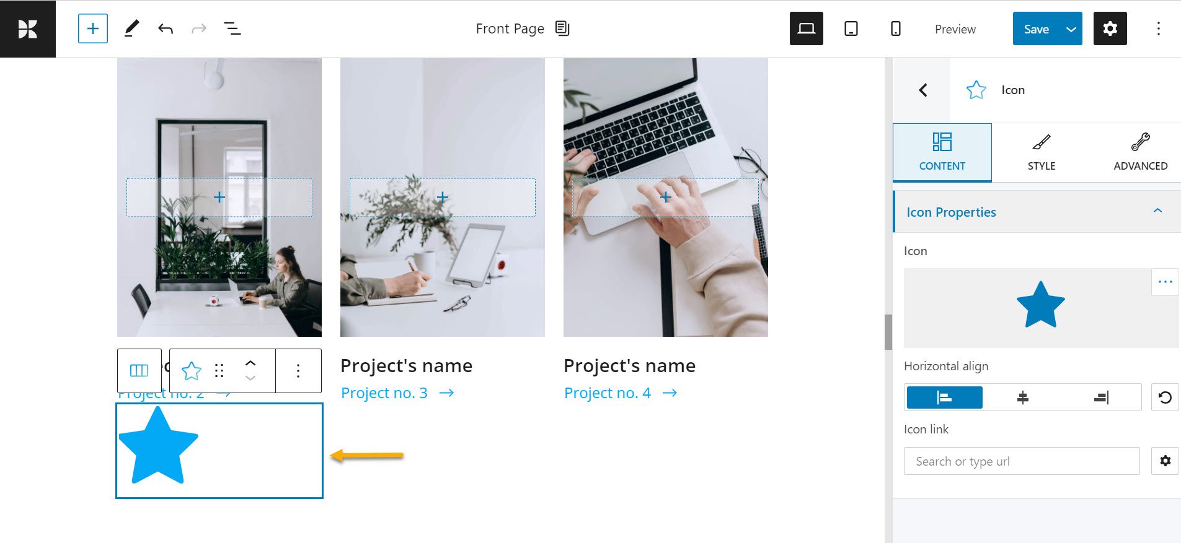This screenshot has width=1181, height=543.
Task: Open the save options dropdown arrow
Action: click(x=1071, y=29)
